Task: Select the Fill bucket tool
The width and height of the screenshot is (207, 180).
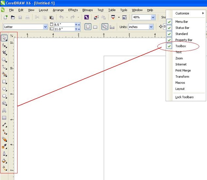Action: tap(5, 161)
